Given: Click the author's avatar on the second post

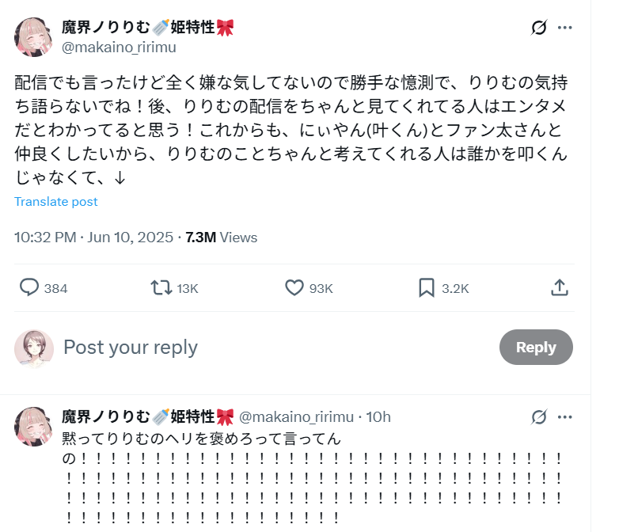Looking at the screenshot, I should coord(34,427).
